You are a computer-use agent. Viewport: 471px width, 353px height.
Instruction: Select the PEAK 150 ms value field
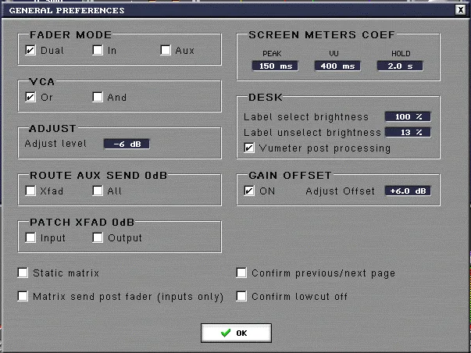(x=275, y=66)
